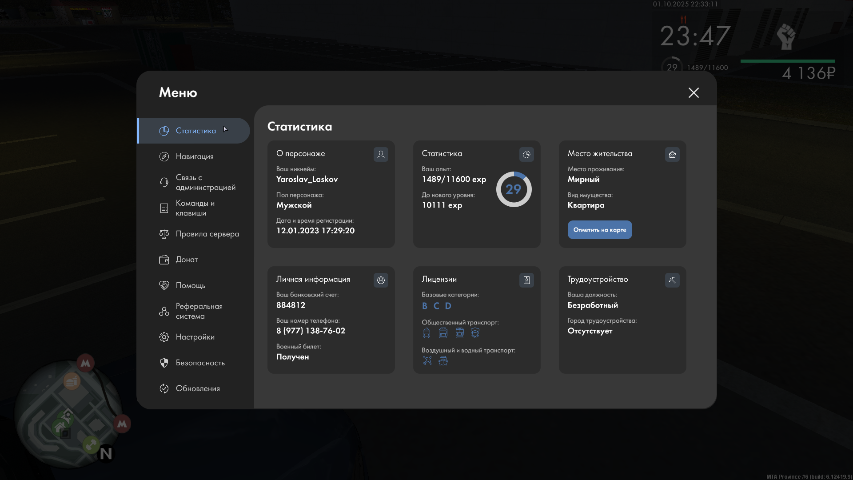
Task: Click the license document icon in Лицензии card
Action: click(526, 280)
